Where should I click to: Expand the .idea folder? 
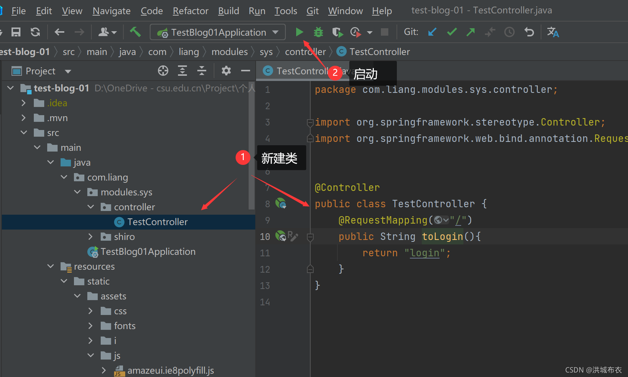[24, 103]
